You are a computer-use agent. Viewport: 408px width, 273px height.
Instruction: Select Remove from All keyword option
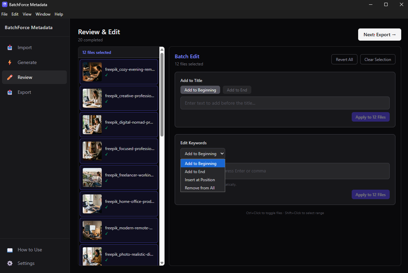[200, 188]
